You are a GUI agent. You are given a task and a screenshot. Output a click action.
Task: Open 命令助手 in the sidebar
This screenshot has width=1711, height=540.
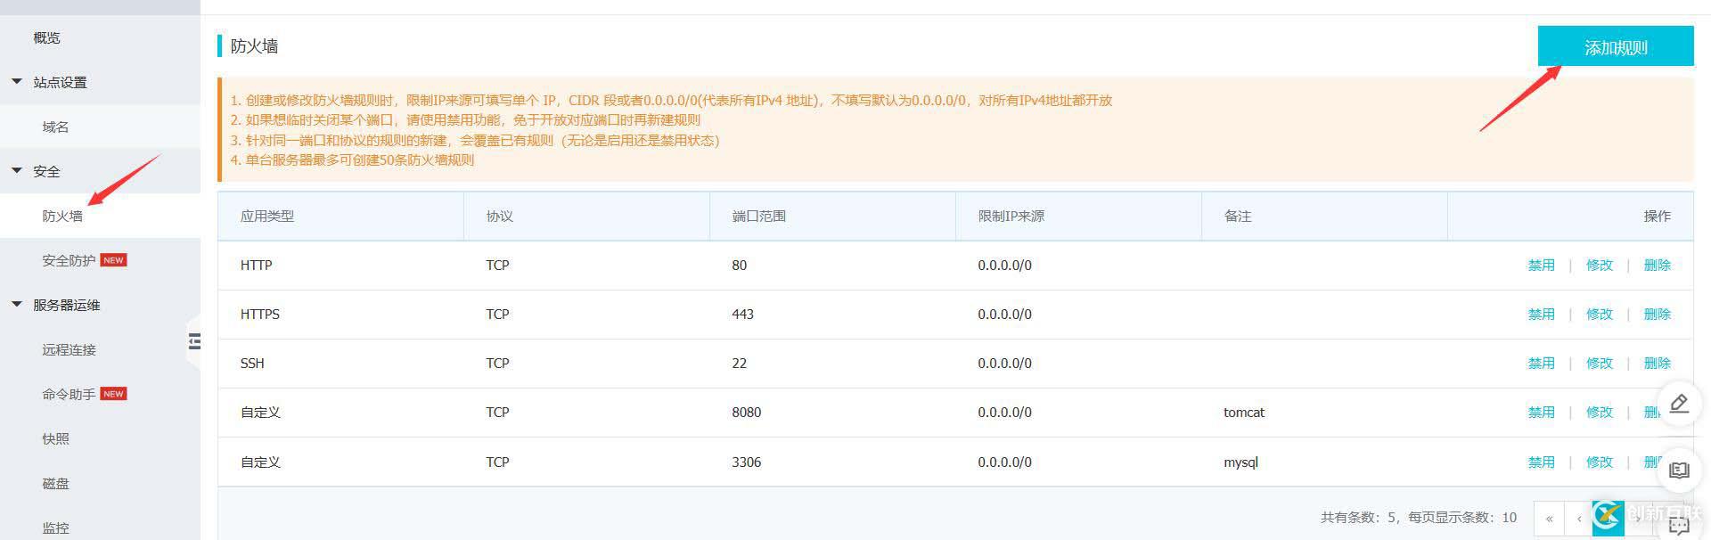pos(69,394)
